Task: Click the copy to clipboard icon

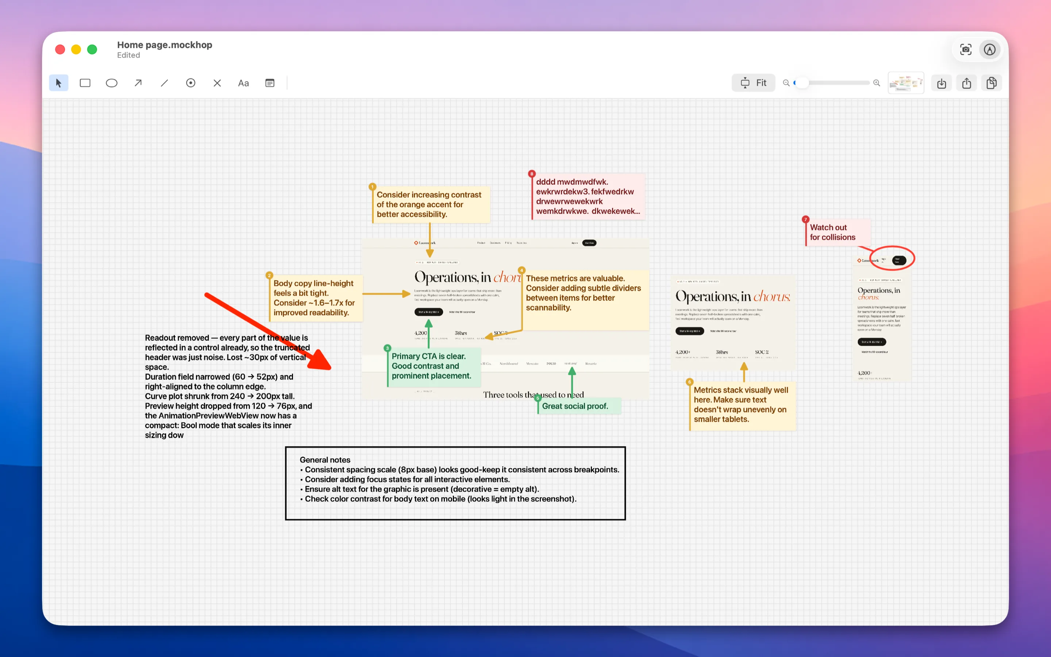Action: (x=992, y=82)
